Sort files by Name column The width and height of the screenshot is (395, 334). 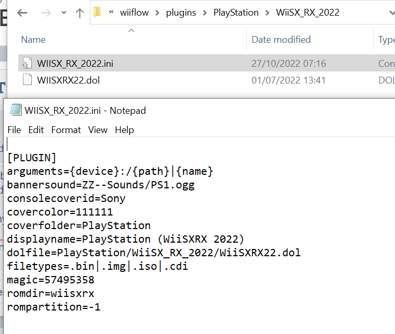(33, 40)
